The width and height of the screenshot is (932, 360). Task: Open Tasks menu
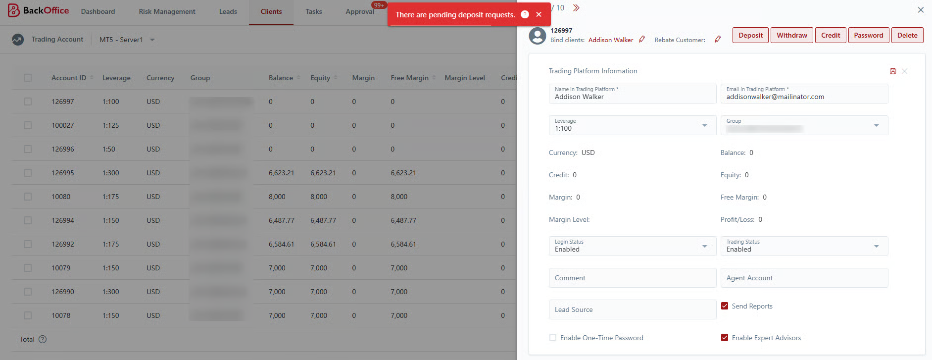314,11
